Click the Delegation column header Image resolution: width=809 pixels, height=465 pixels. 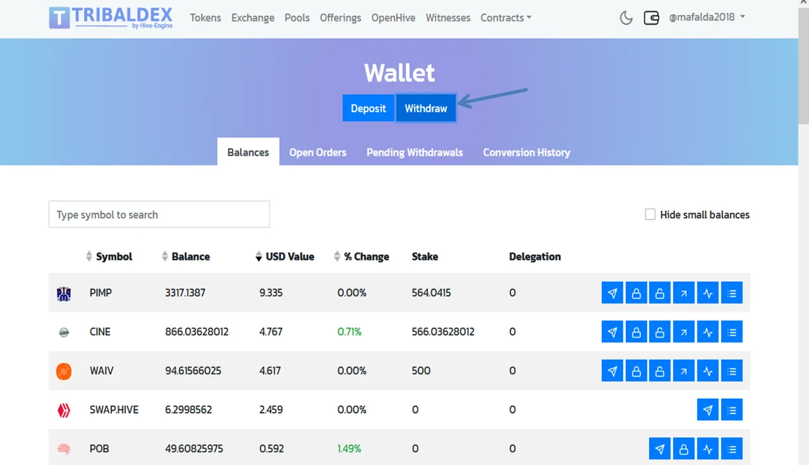click(535, 257)
